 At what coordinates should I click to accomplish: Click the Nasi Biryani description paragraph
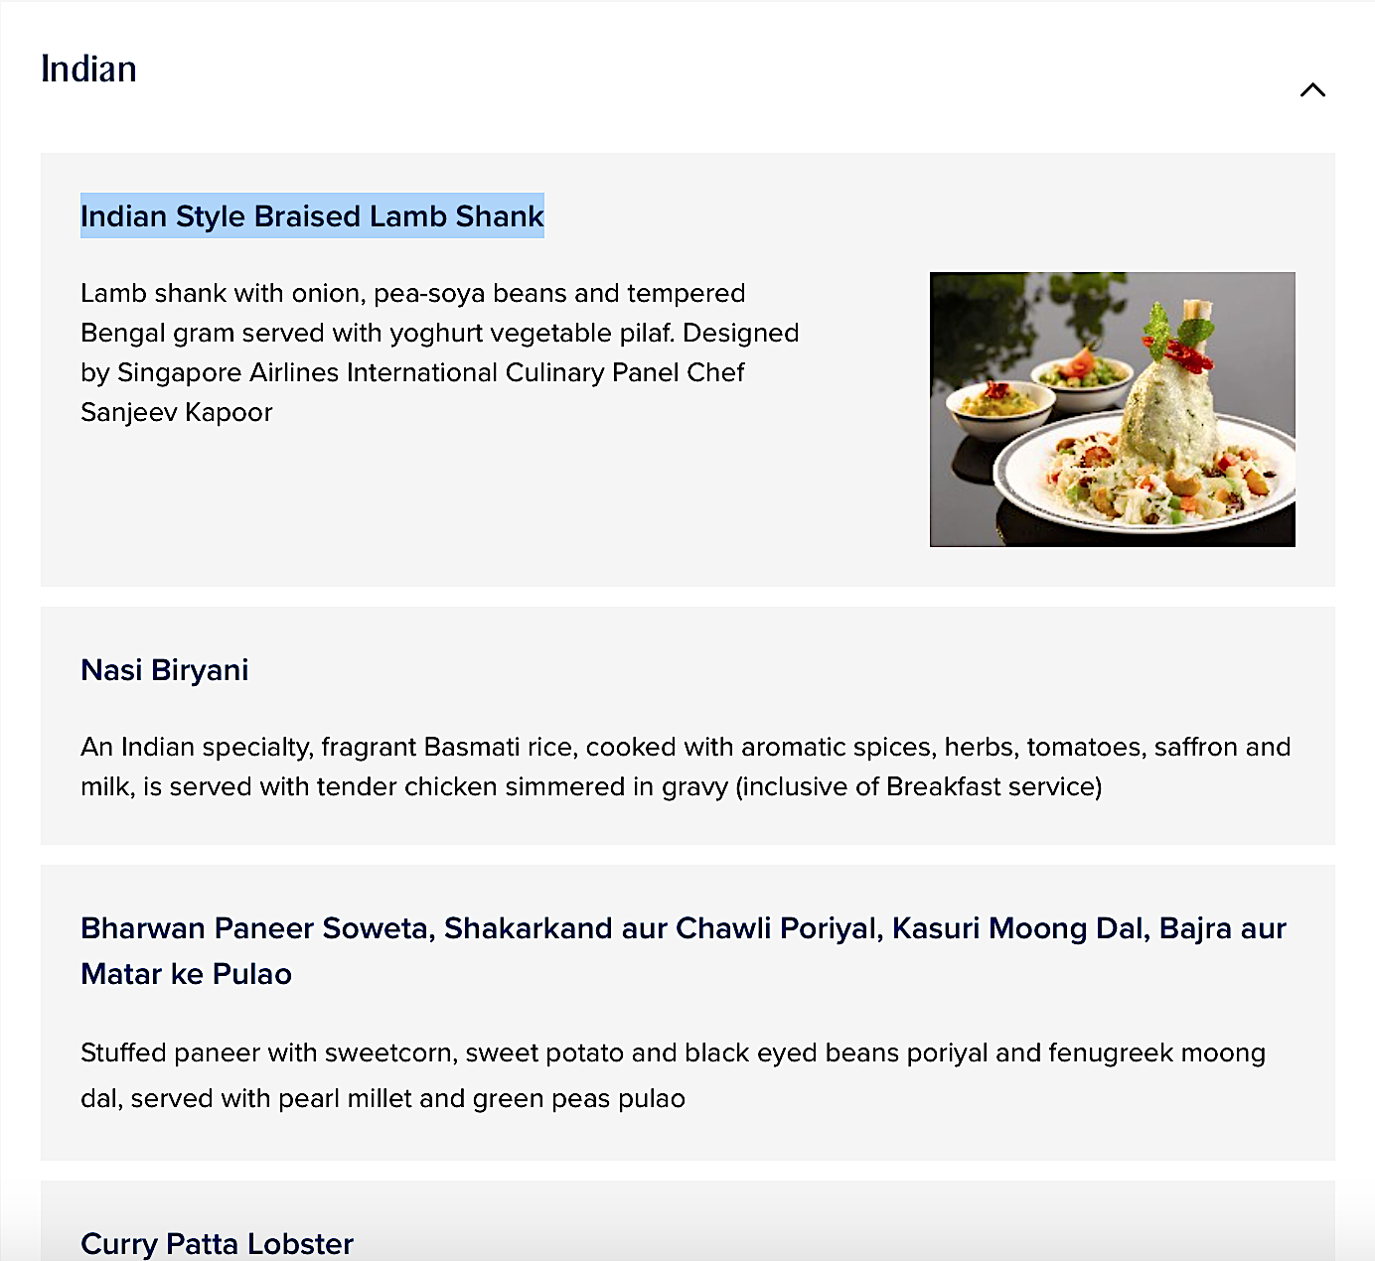point(686,767)
